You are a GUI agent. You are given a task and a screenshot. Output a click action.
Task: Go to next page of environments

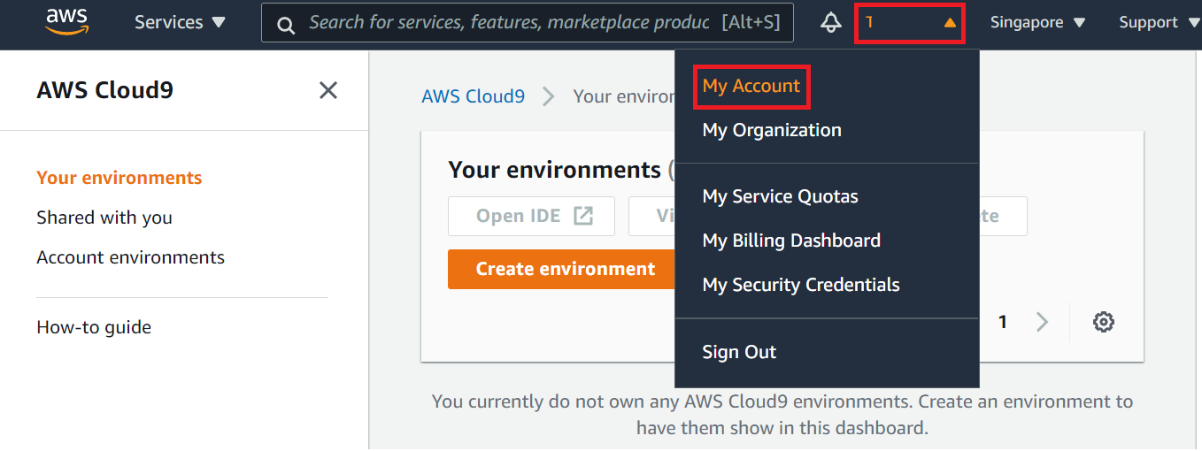[x=1042, y=322]
